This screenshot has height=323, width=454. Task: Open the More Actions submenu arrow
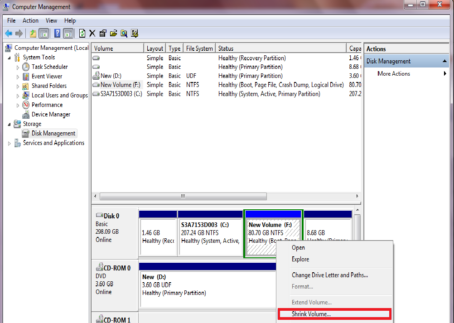click(445, 74)
